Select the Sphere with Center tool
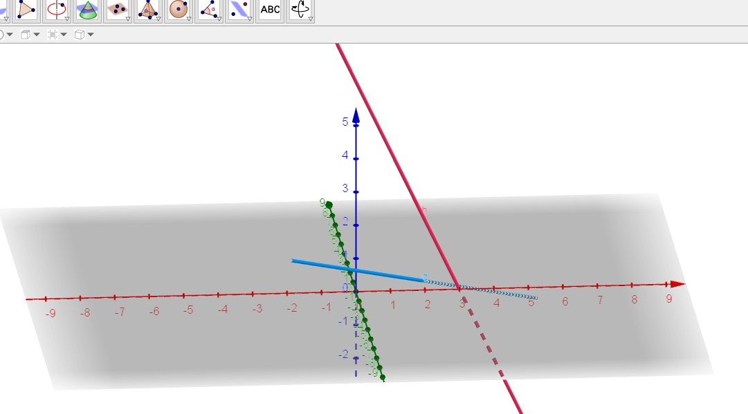This screenshot has width=748, height=414. tap(179, 9)
